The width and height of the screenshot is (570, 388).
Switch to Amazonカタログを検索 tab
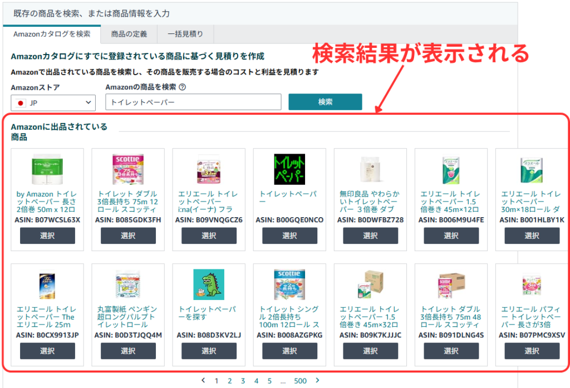(x=52, y=34)
